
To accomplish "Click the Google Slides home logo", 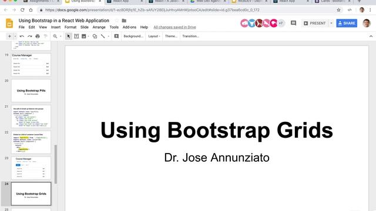I will click(x=9, y=23).
